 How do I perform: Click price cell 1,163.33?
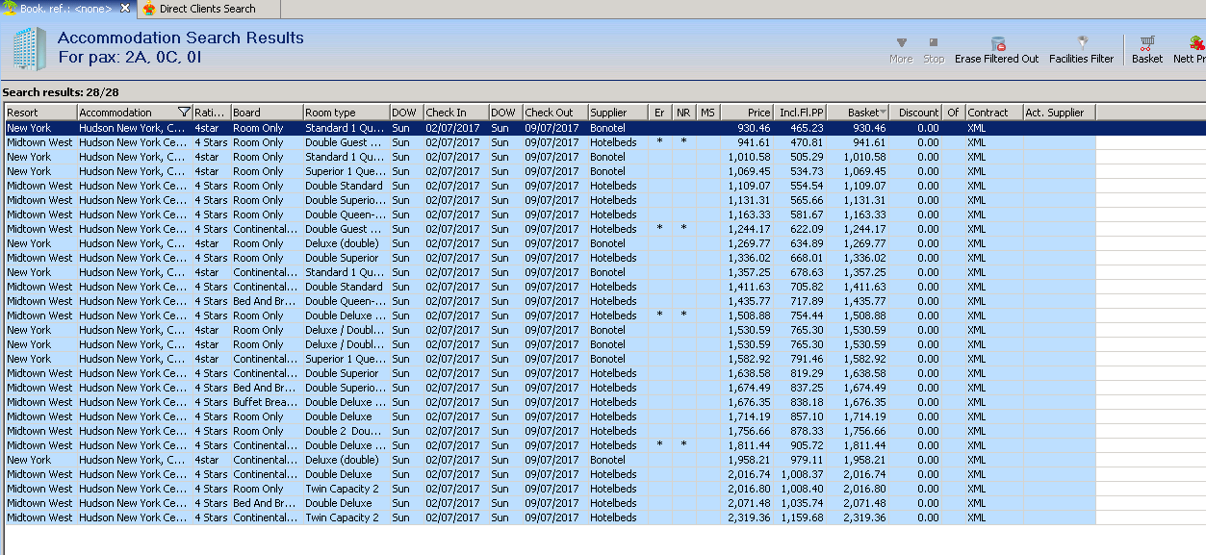click(749, 214)
